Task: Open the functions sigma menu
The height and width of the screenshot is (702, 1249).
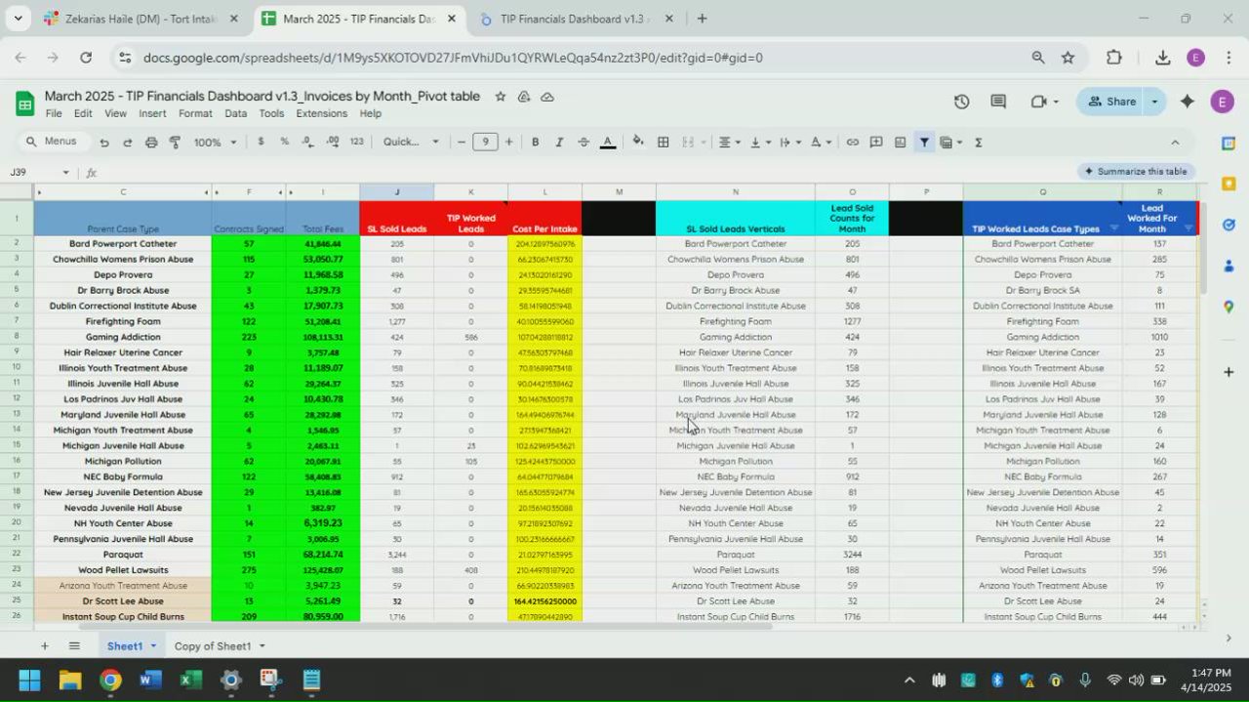Action: tap(978, 142)
